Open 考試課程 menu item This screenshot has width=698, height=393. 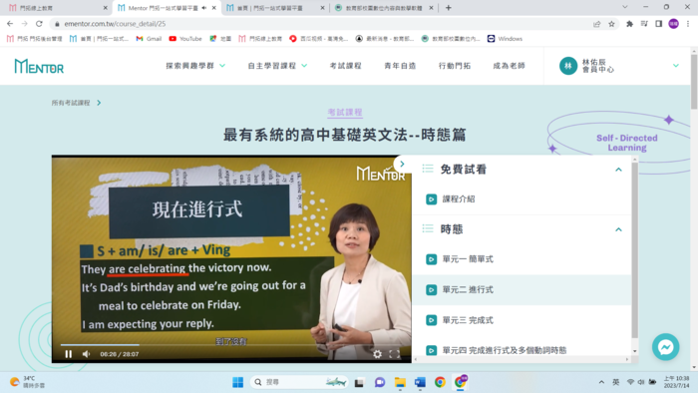[345, 66]
